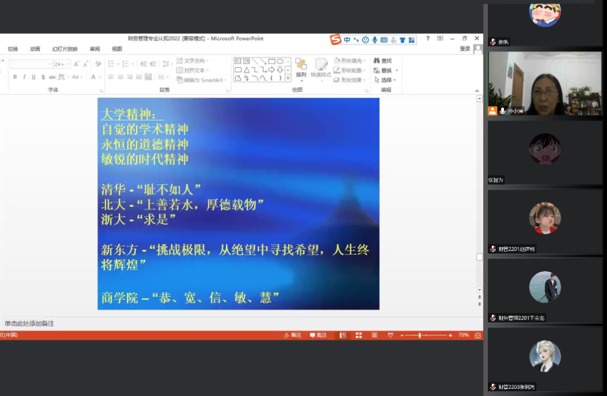Viewport: 607px width, 396px height.
Task: Click the 登录 sign-in link
Action: (x=465, y=49)
